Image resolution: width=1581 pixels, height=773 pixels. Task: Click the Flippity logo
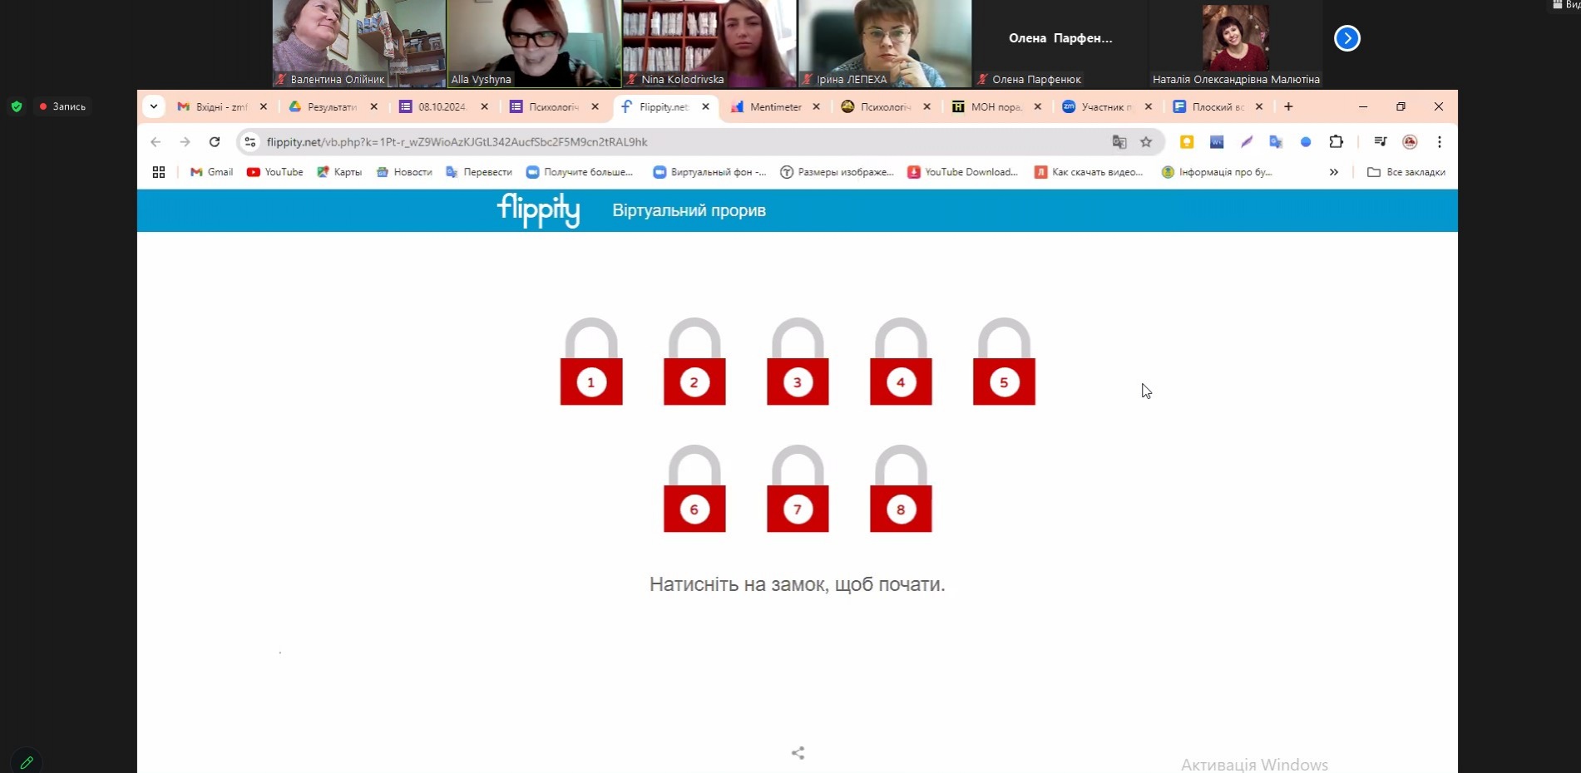pyautogui.click(x=538, y=210)
